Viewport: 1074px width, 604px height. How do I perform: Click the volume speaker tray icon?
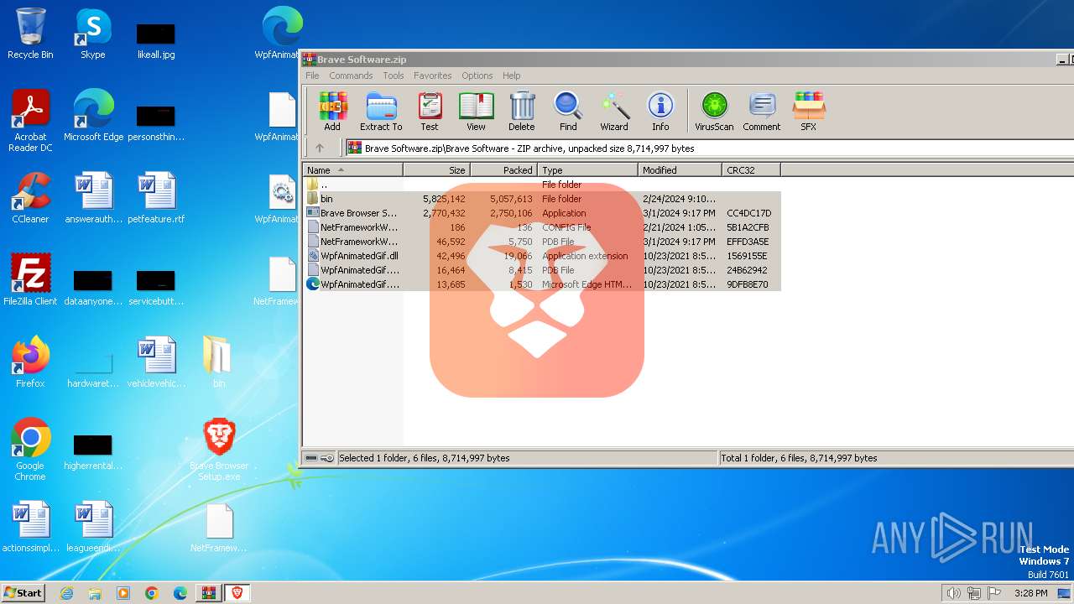pyautogui.click(x=953, y=593)
